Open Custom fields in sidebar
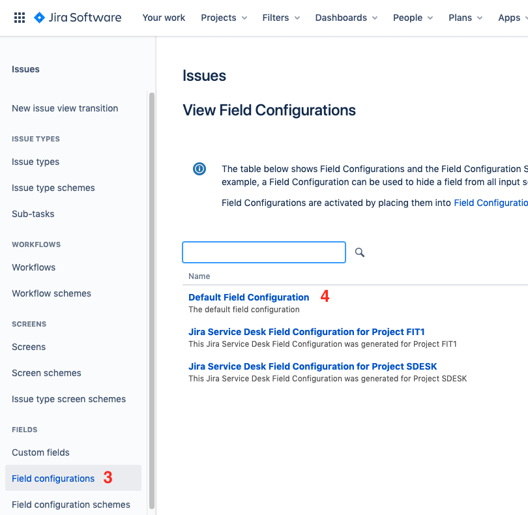The width and height of the screenshot is (528, 515). click(40, 452)
